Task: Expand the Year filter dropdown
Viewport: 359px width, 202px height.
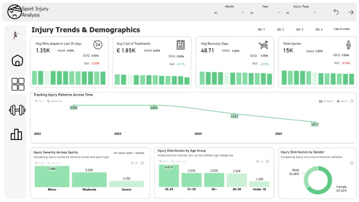Action: [x=266, y=13]
